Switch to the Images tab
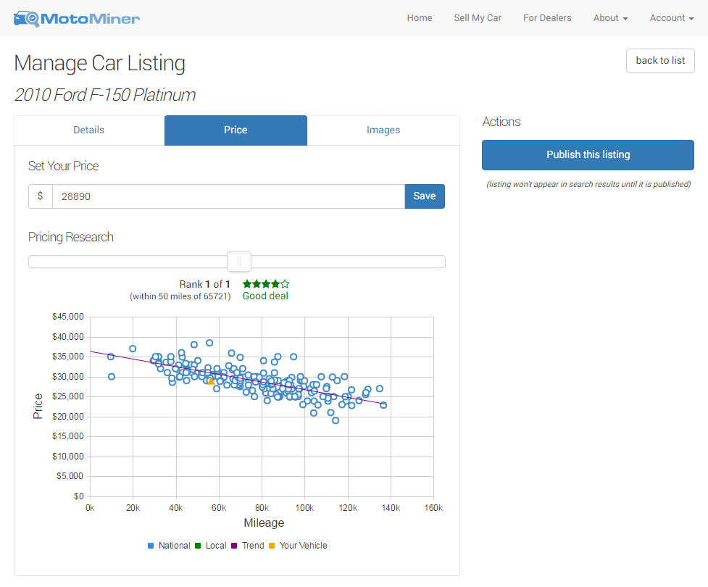Image resolution: width=708 pixels, height=587 pixels. pyautogui.click(x=383, y=130)
